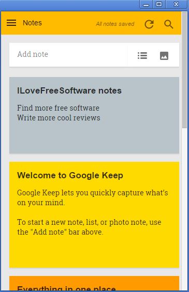
Task: Refresh notes with the reload icon
Action: click(x=149, y=24)
